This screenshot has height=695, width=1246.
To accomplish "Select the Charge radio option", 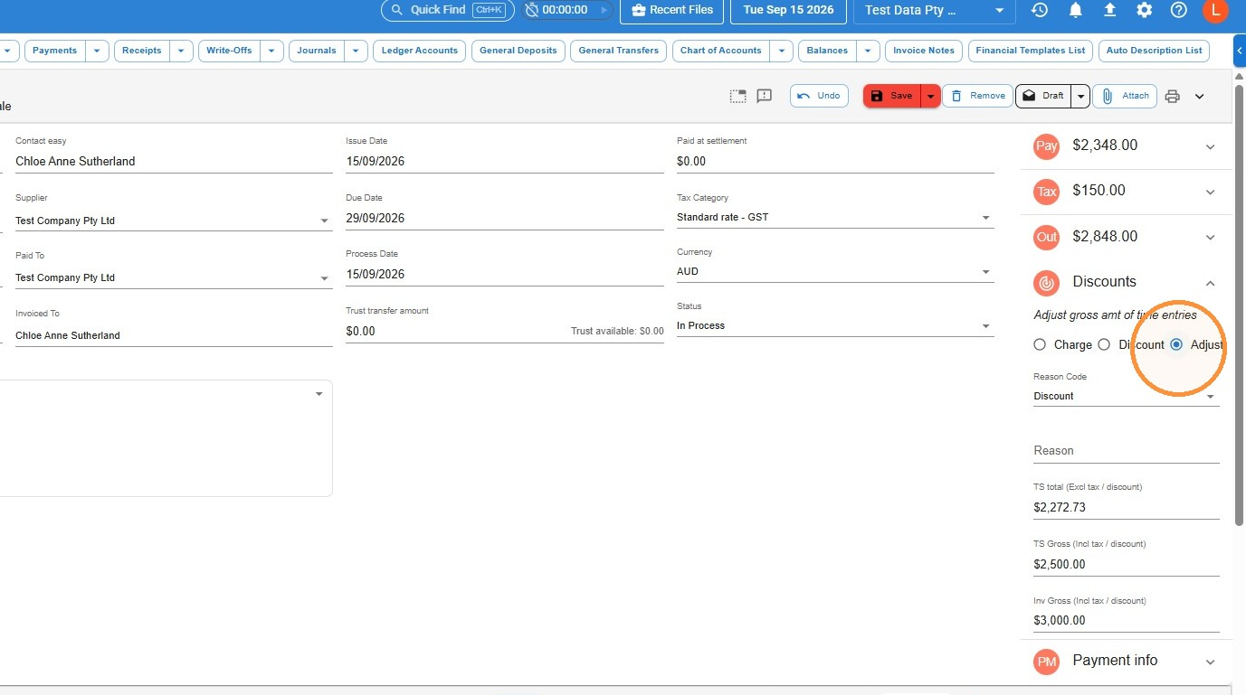I will (x=1040, y=344).
